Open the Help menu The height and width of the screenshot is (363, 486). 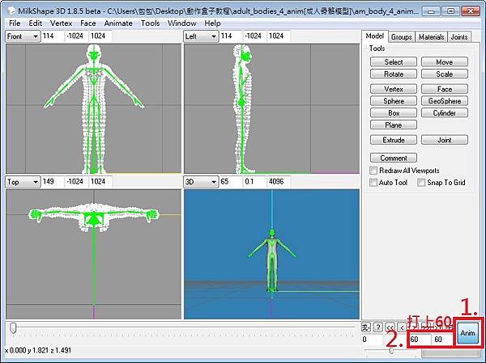click(212, 23)
